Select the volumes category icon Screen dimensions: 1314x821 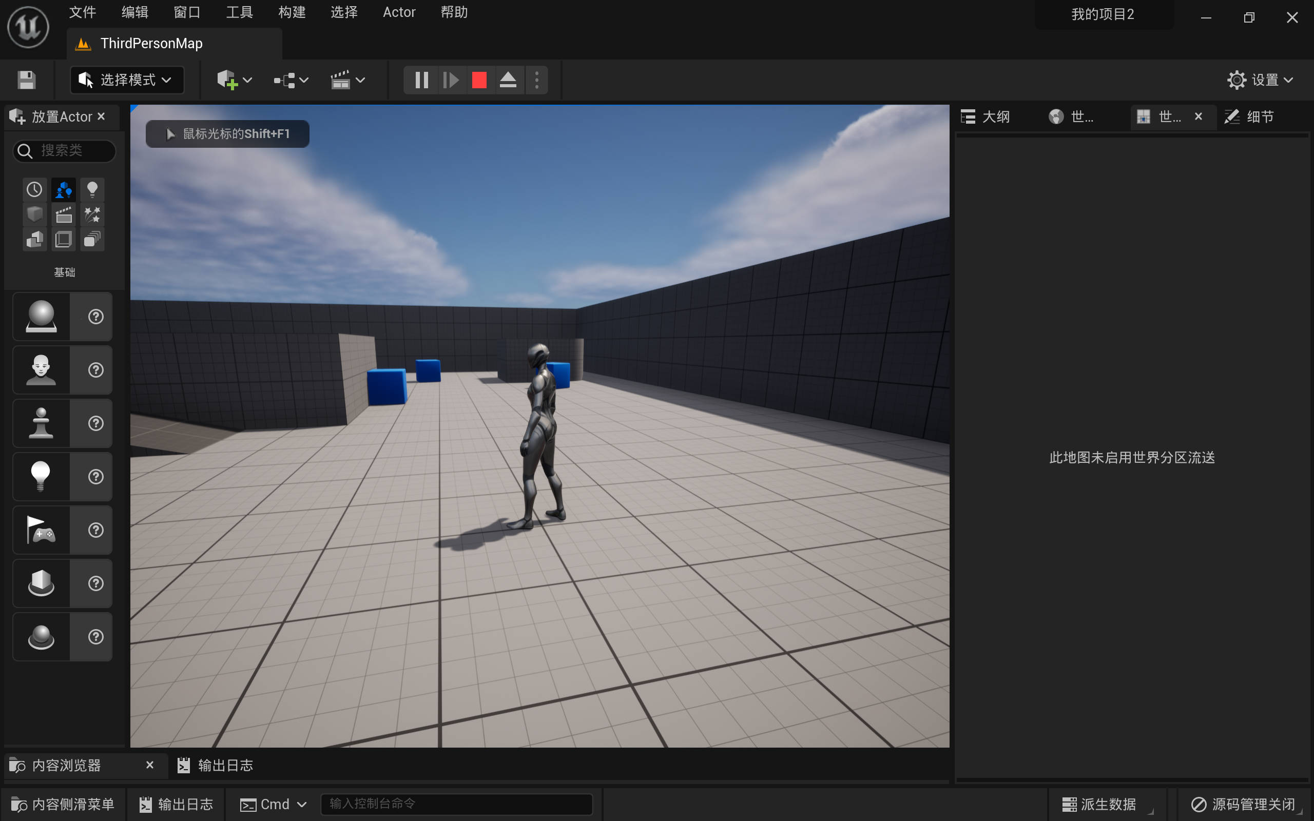click(x=64, y=240)
